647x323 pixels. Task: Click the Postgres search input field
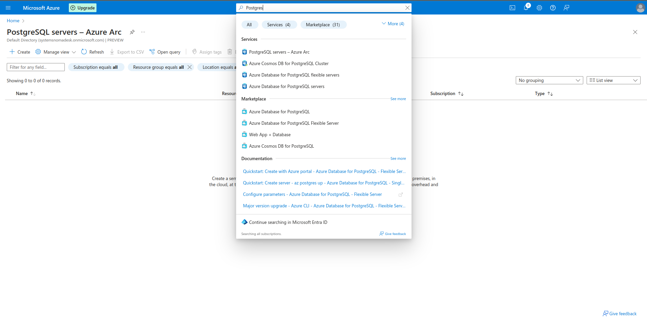point(323,8)
